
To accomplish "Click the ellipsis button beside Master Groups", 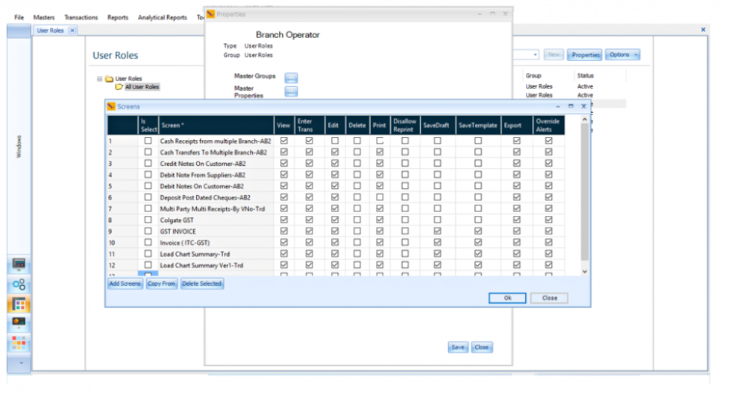I will point(291,77).
